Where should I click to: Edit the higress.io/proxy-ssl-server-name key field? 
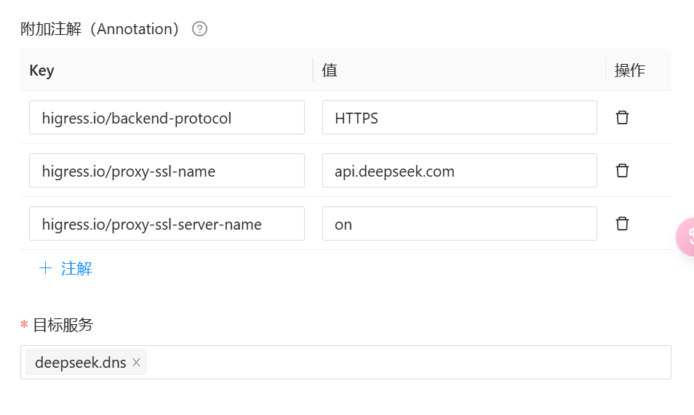tap(167, 224)
